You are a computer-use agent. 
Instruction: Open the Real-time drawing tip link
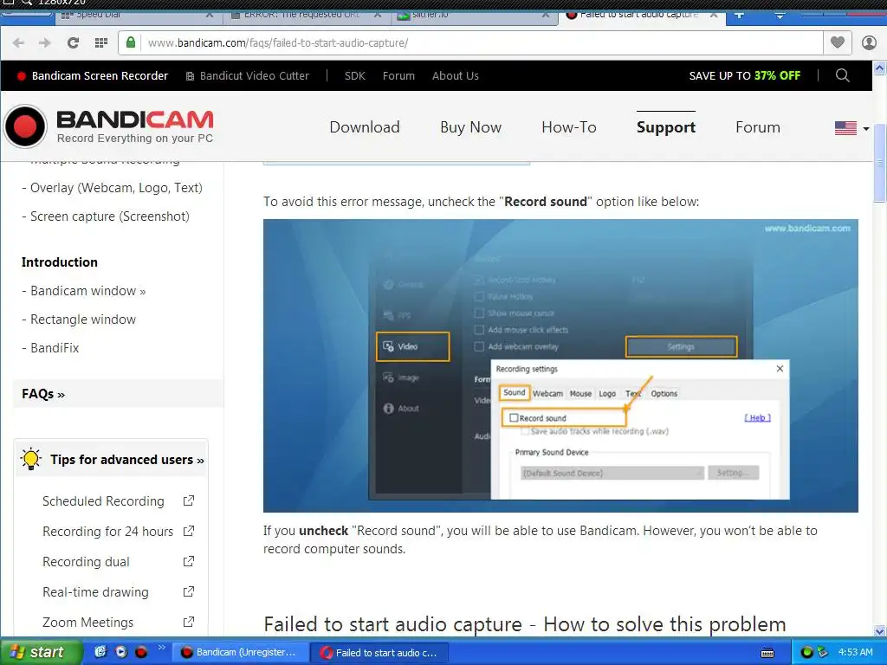[95, 592]
